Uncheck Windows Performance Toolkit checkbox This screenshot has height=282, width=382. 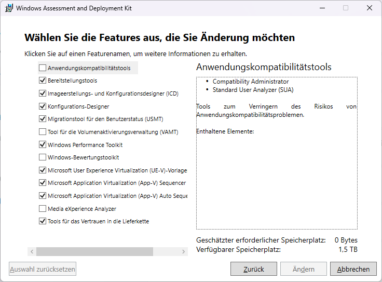point(42,145)
